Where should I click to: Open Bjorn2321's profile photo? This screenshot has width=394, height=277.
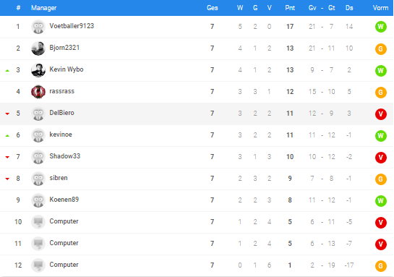(38, 48)
